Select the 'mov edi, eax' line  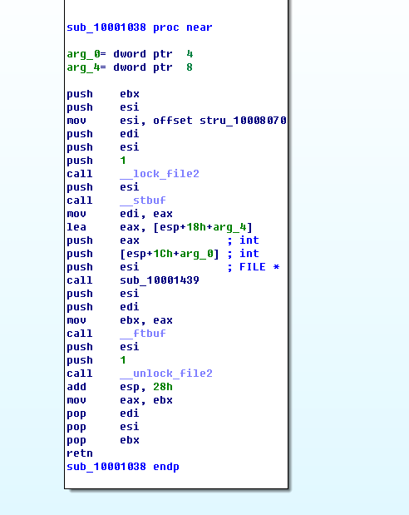(x=120, y=214)
